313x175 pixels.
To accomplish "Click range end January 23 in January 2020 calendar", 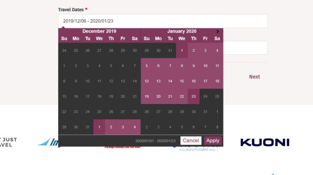I will tap(194, 96).
